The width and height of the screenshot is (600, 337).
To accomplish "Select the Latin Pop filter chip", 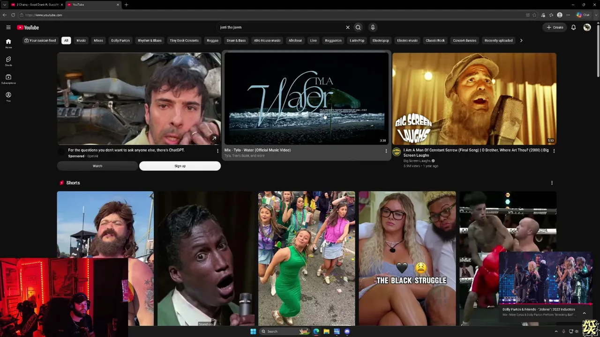I will click(x=357, y=41).
